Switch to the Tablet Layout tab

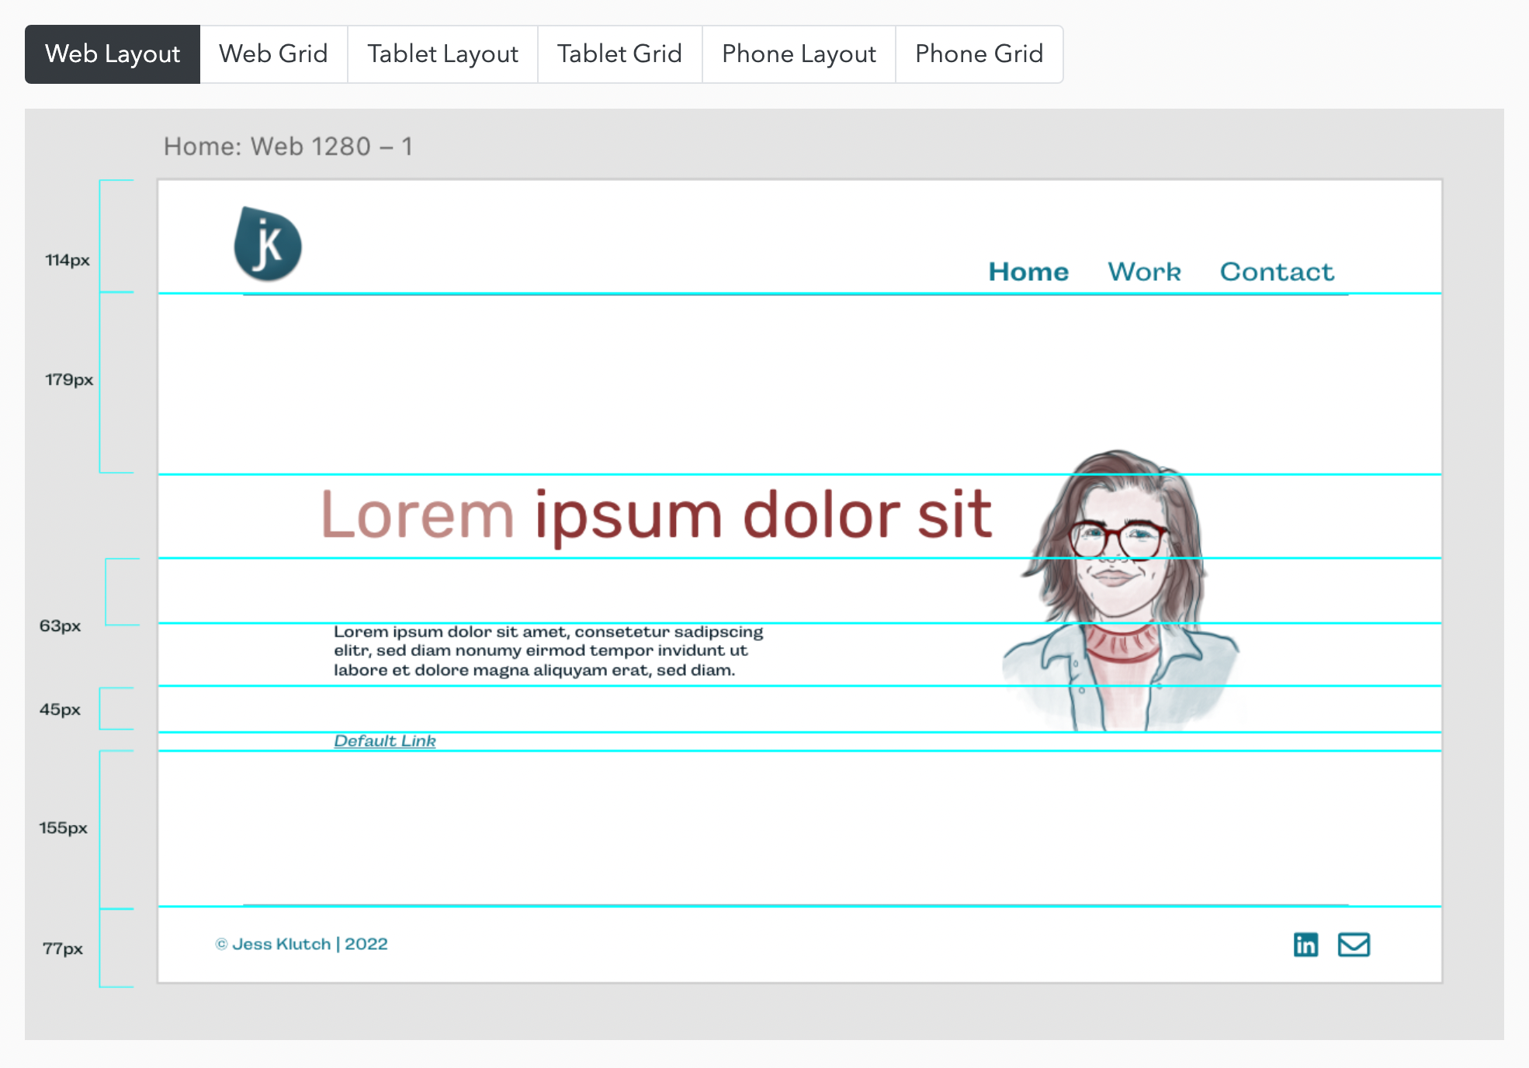442,52
